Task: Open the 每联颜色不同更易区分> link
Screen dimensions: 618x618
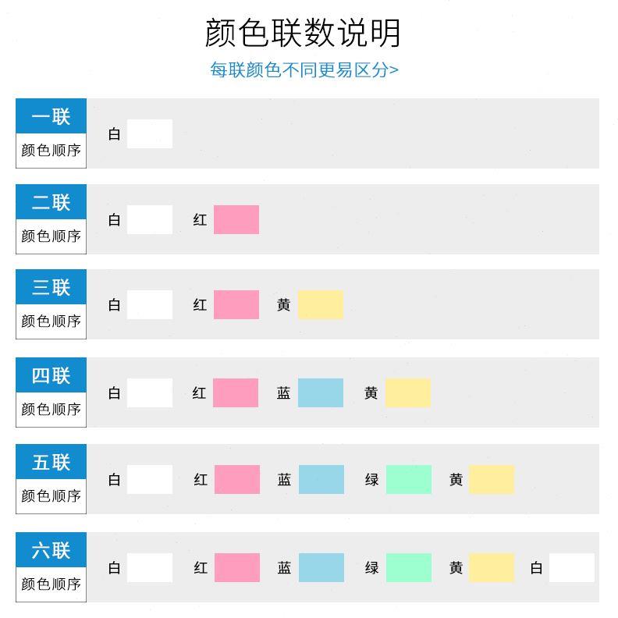Action: 304,70
